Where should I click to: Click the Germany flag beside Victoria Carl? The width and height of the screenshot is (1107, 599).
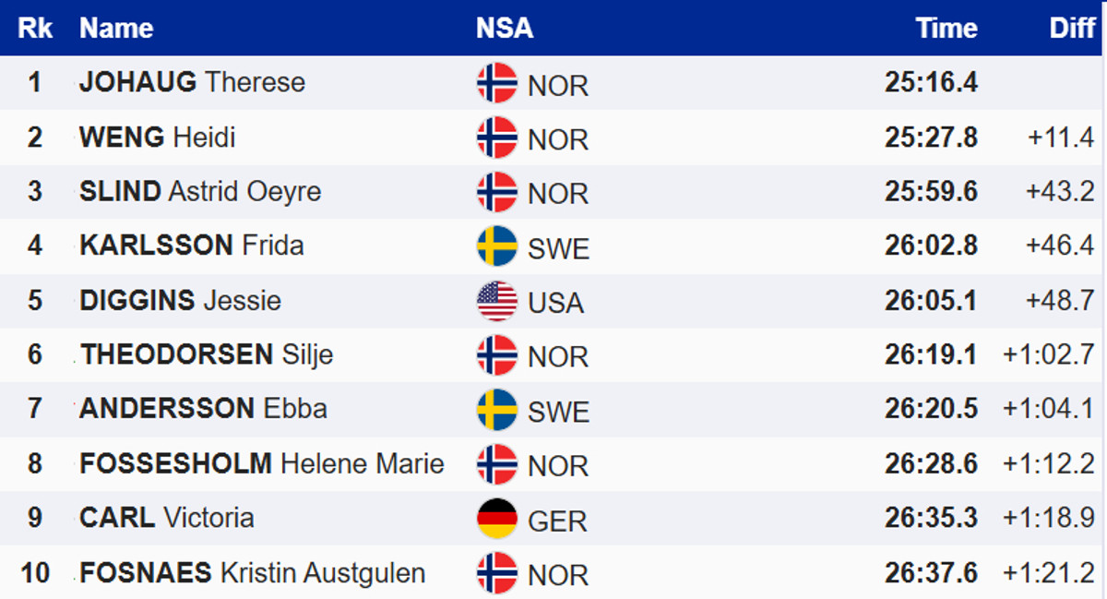click(x=496, y=519)
